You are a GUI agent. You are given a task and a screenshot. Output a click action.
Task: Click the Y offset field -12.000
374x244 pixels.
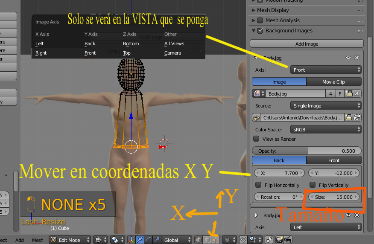tap(334, 173)
